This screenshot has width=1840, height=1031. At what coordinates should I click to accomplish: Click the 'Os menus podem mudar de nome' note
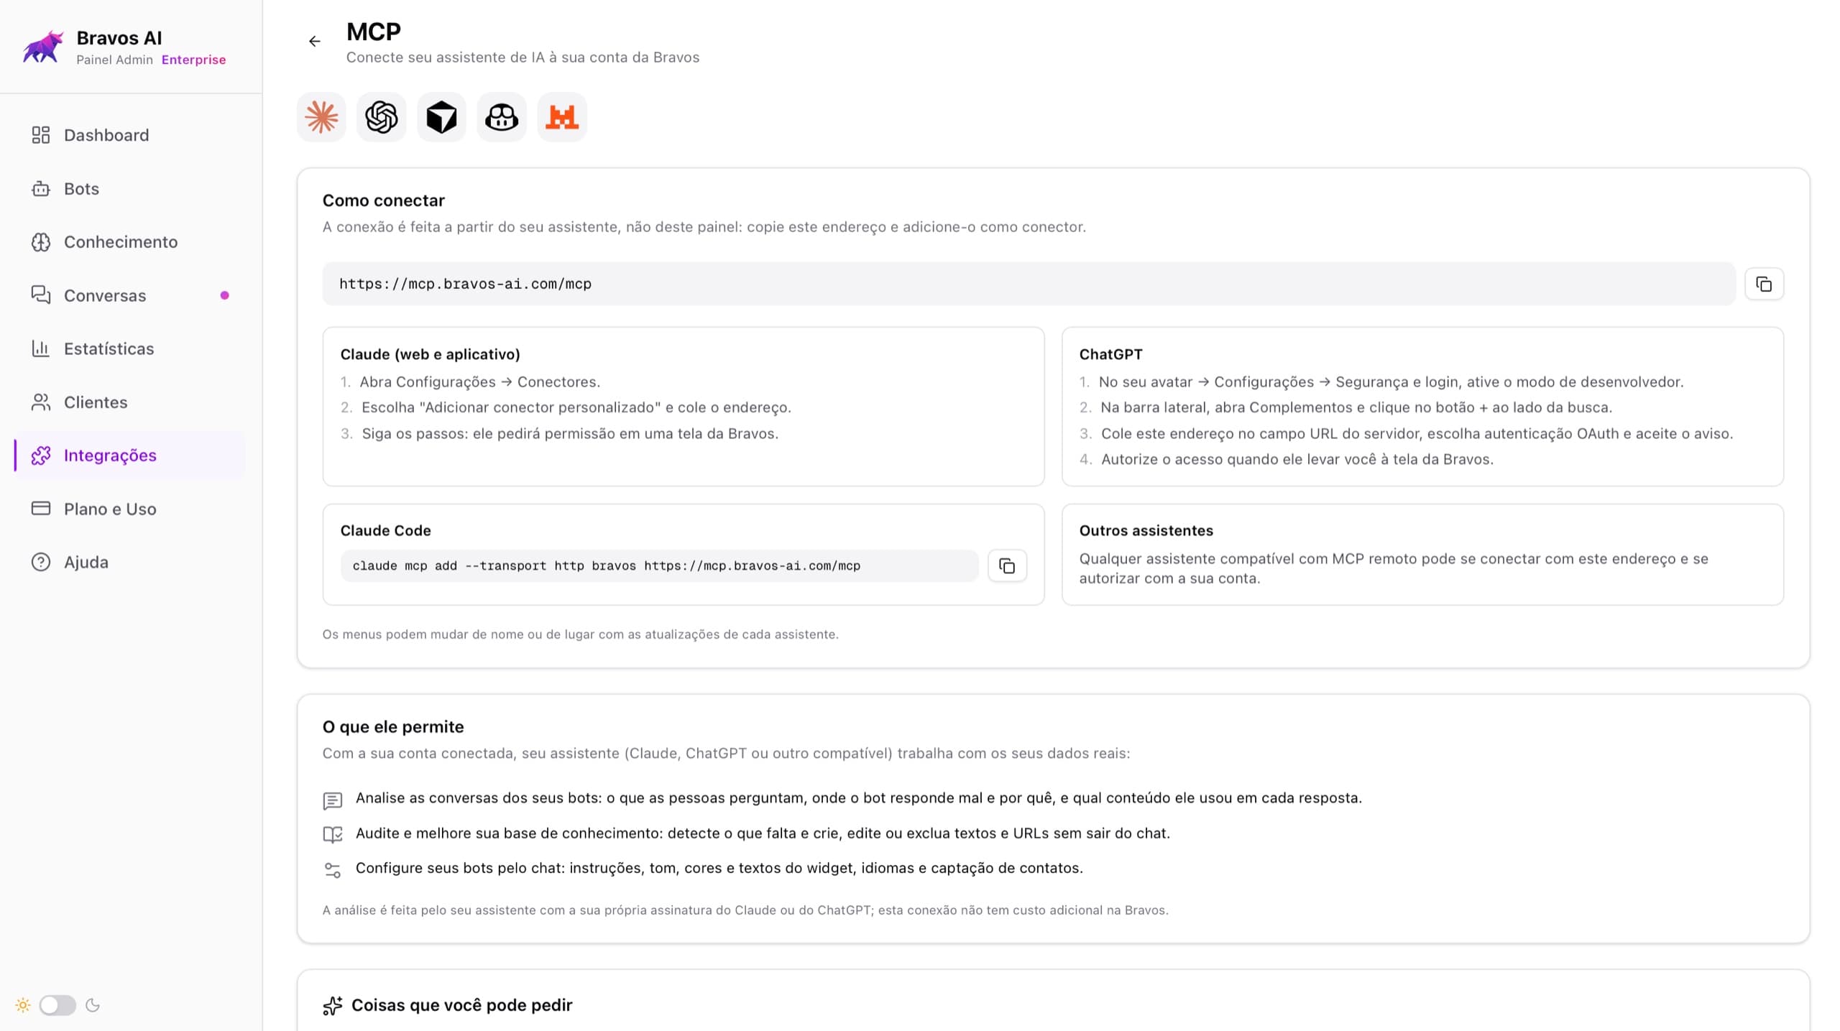click(580, 634)
